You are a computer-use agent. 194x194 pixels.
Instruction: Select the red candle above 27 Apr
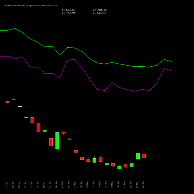[32, 120]
